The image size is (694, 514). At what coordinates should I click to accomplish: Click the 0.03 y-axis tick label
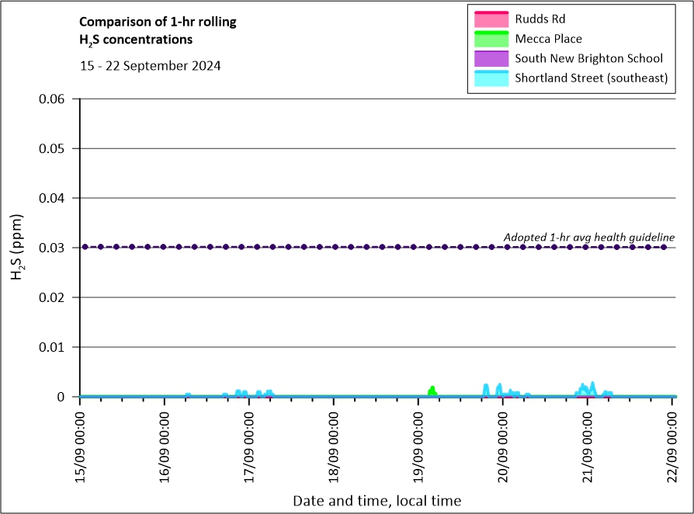[54, 248]
